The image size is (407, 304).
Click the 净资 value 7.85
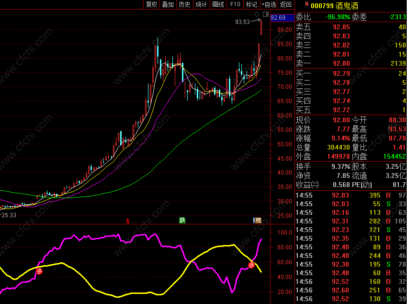pyautogui.click(x=343, y=175)
